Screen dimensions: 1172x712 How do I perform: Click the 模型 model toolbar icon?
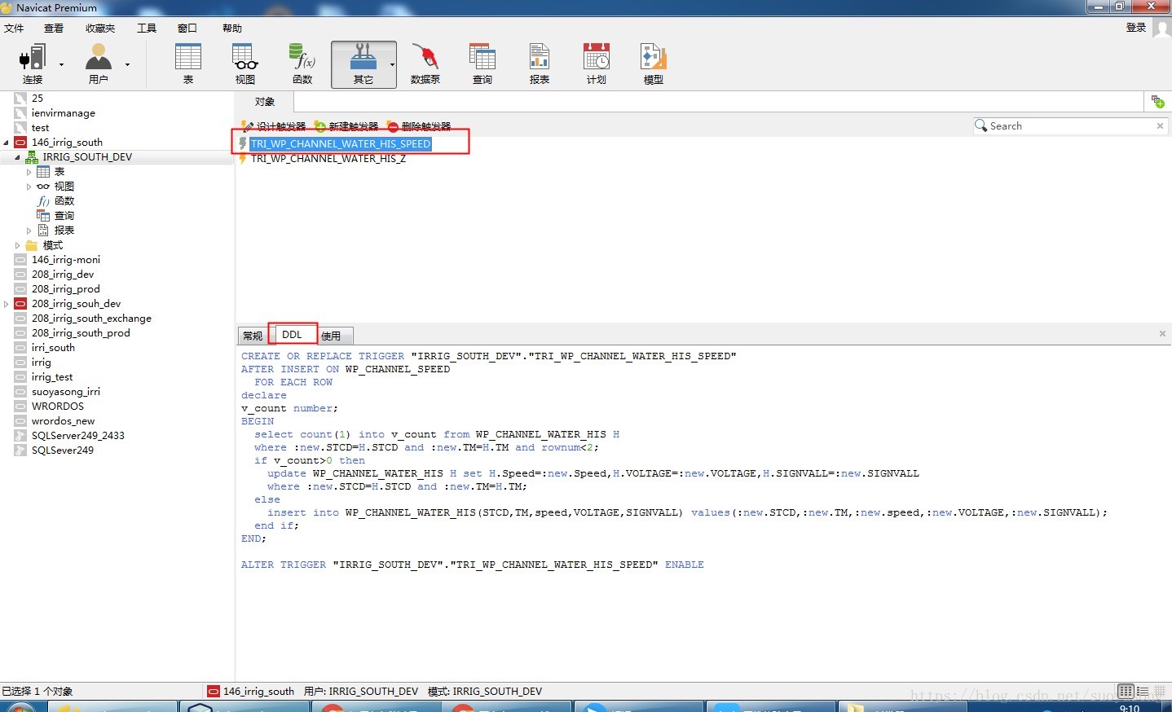tap(654, 64)
